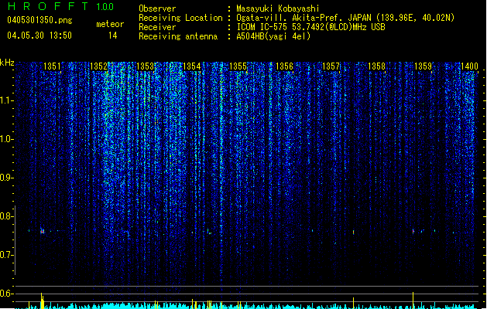Click the ICOM IC-575 53.7492 MHz receiver text
Viewport: 487px width, 309px height.
(310, 27)
